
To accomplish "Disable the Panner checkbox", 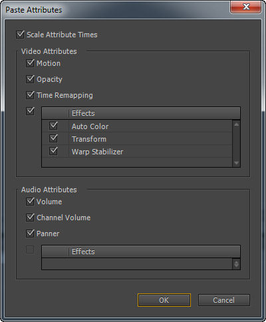I will coord(30,234).
